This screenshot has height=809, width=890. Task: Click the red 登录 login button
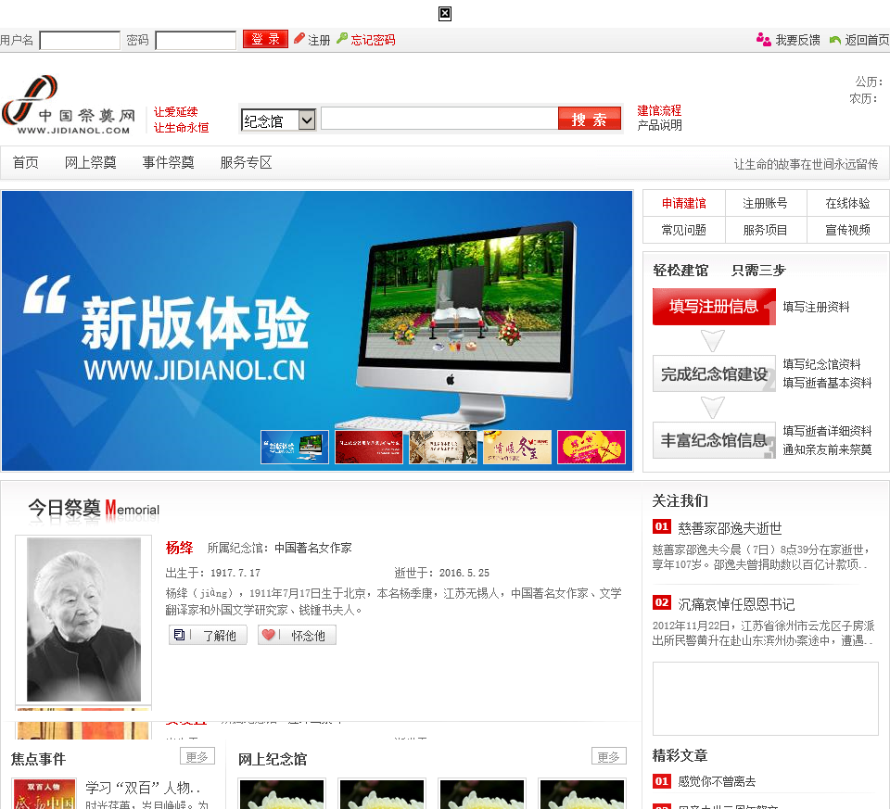tap(265, 39)
